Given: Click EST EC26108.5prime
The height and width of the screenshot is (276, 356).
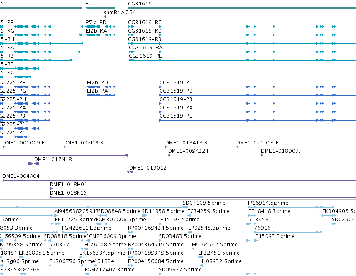Looking at the screenshot, I should (105, 245).
